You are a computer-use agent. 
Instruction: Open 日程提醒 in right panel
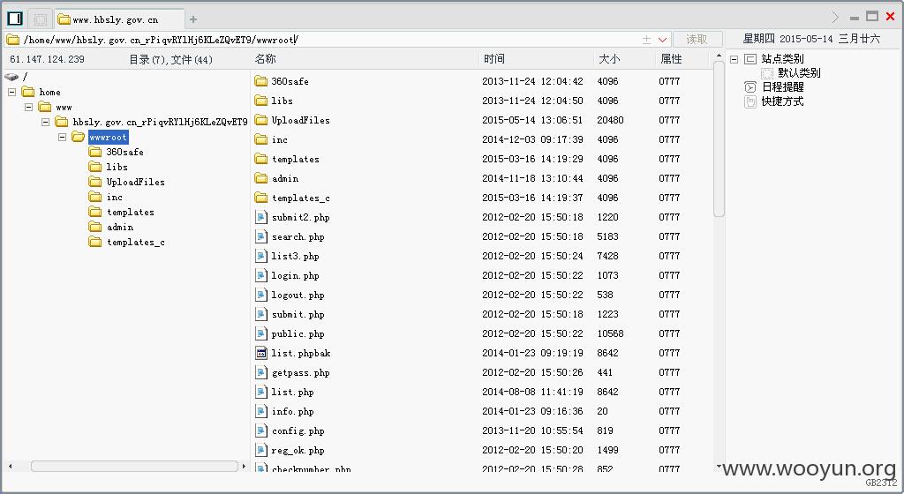[x=782, y=87]
